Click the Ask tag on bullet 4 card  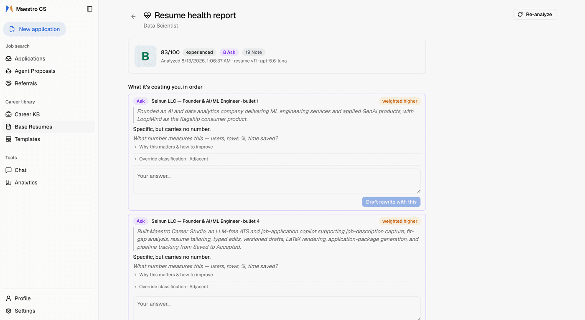[x=141, y=221]
